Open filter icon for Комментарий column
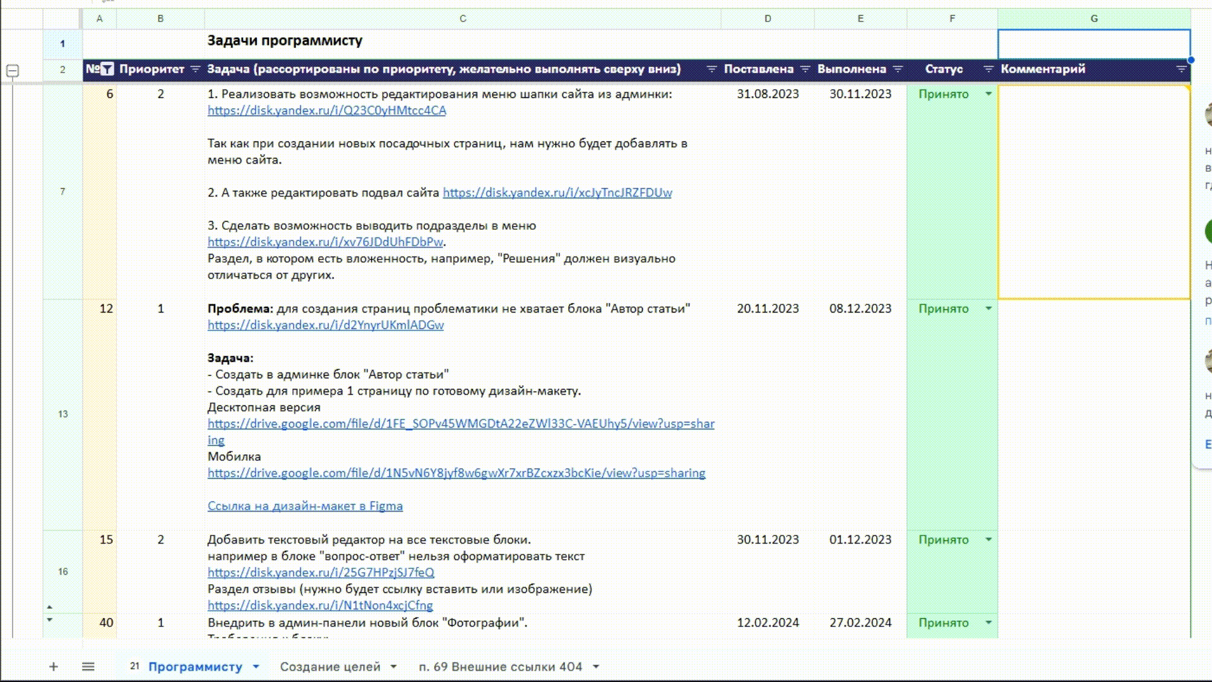This screenshot has width=1212, height=682. tap(1181, 69)
